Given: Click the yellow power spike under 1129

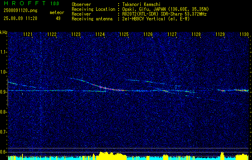Looking at the screenshot, I should [x=222, y=156].
